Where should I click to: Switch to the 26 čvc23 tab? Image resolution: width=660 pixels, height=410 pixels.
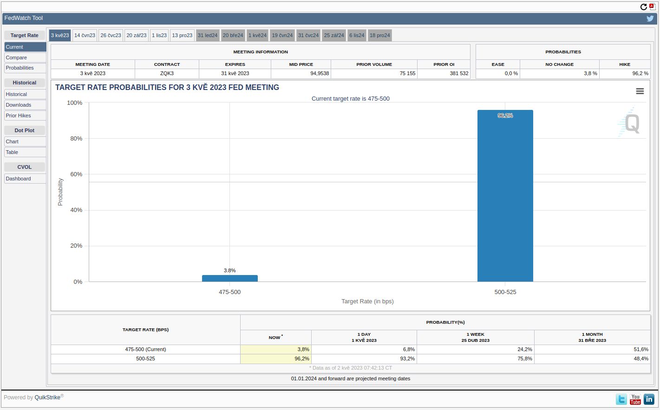tap(111, 35)
